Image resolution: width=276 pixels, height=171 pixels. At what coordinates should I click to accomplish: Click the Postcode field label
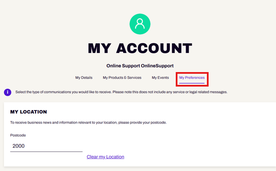[18, 135]
